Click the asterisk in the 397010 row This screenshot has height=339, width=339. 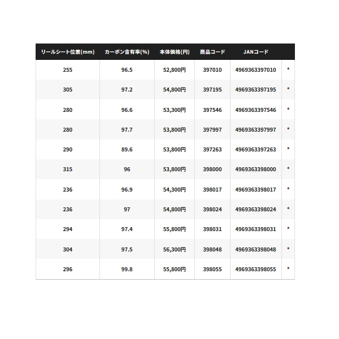tap(288, 69)
